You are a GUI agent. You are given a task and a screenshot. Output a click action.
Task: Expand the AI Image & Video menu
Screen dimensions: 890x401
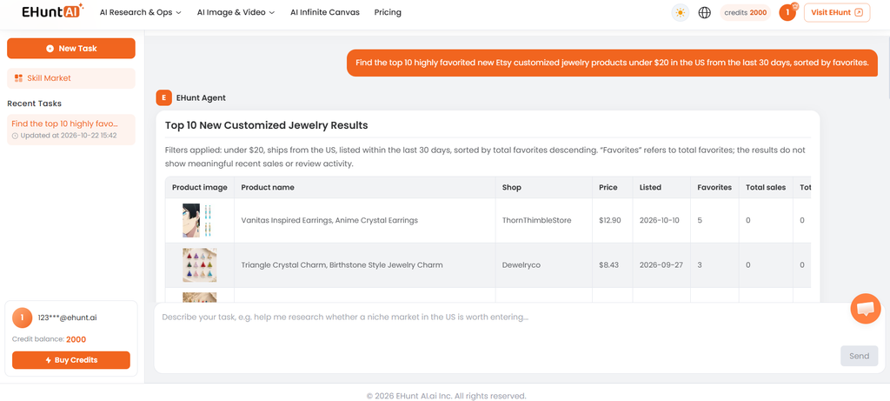point(236,12)
